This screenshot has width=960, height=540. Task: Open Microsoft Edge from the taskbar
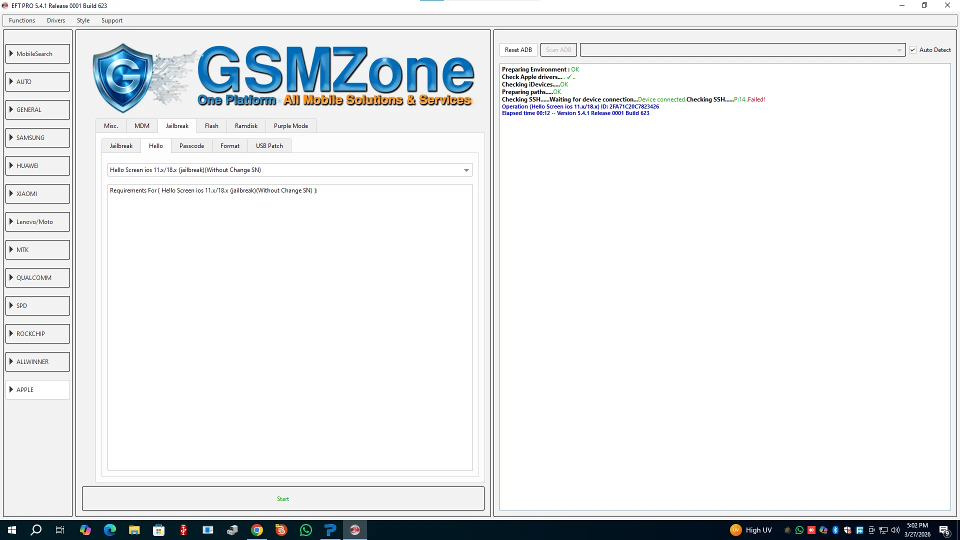[109, 530]
